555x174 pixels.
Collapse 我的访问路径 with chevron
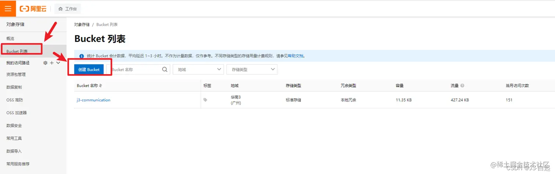tap(58, 63)
